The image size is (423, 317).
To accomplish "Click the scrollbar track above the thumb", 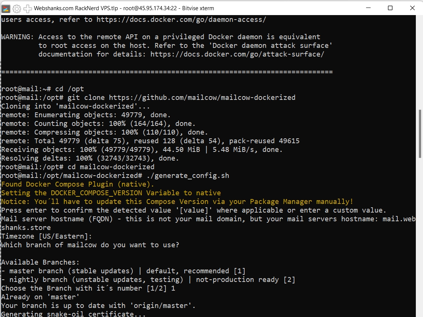I will coord(420,60).
